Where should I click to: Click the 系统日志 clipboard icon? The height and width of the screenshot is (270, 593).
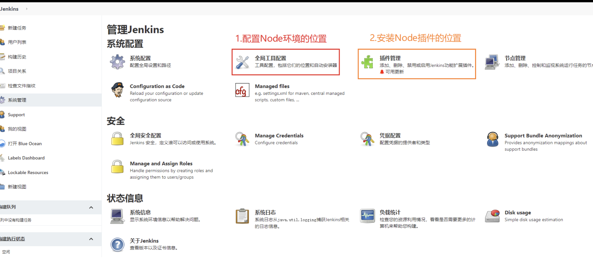[242, 216]
